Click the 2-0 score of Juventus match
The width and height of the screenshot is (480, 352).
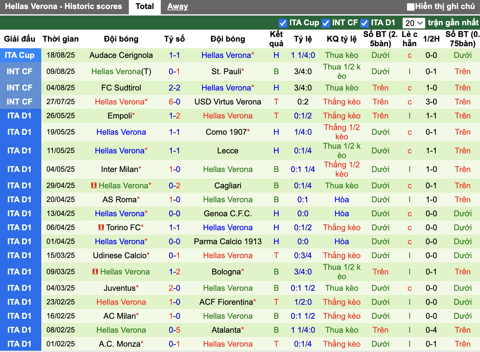click(x=174, y=288)
